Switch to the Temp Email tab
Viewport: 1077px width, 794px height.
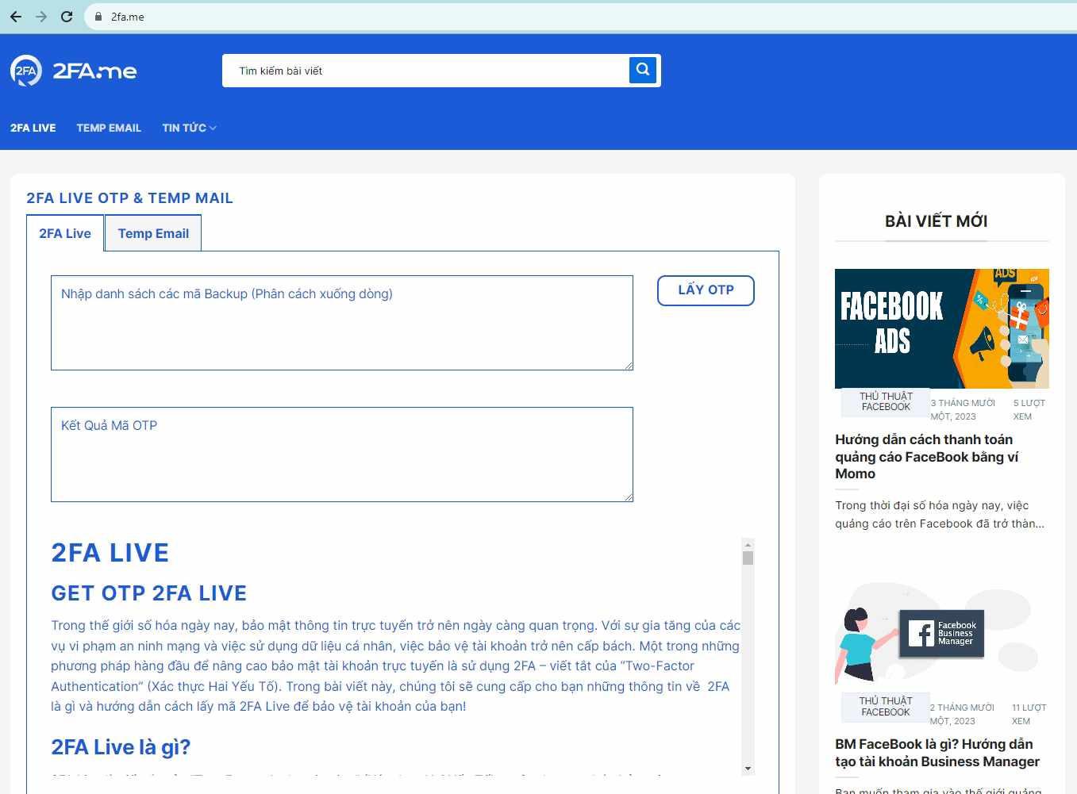tap(152, 233)
